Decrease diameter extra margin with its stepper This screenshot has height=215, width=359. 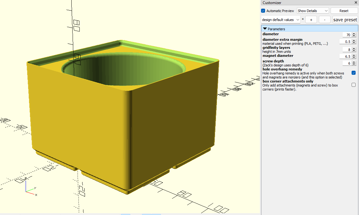pyautogui.click(x=354, y=43)
